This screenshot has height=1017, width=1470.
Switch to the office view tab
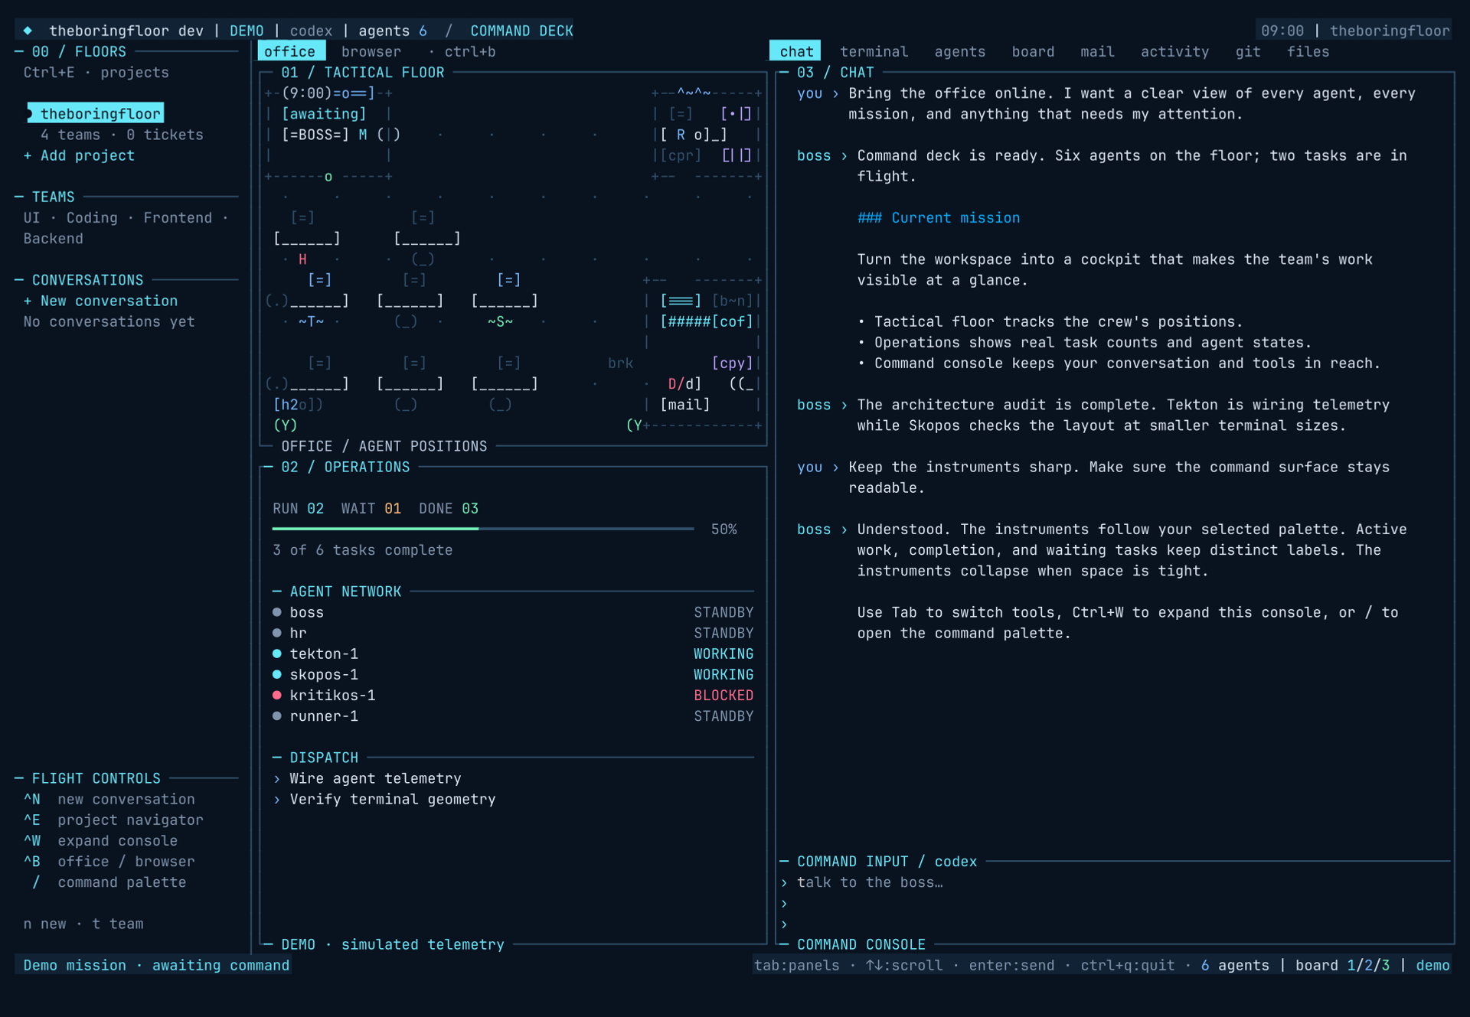(x=290, y=51)
